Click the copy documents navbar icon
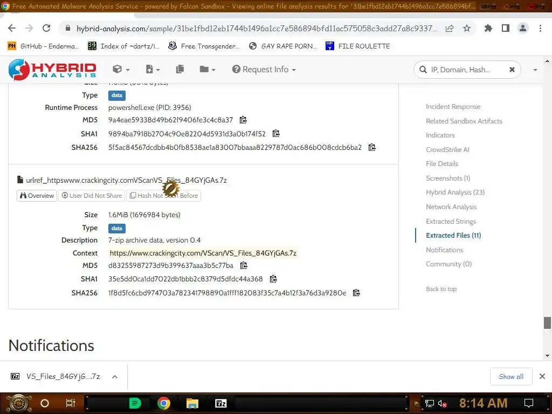Screen dimensions: 552x414 click(180, 70)
